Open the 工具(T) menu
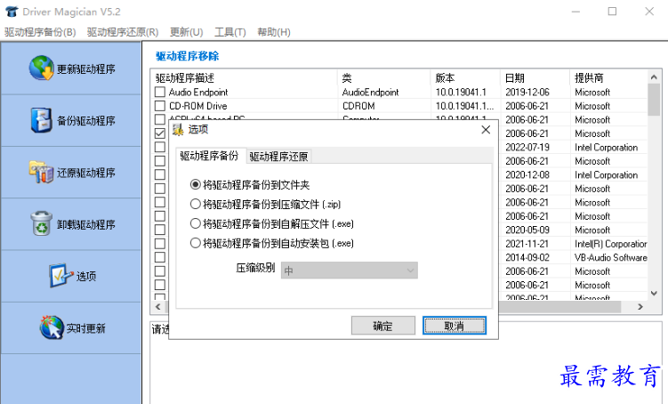Screen dimensions: 668x404 pyautogui.click(x=230, y=32)
